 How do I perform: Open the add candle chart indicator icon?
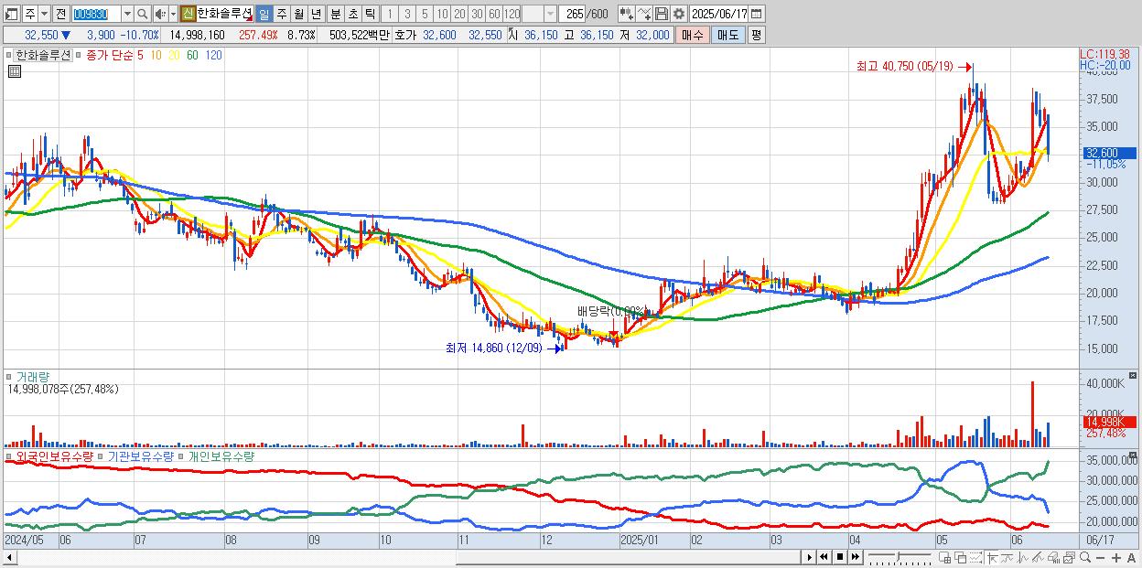627,14
